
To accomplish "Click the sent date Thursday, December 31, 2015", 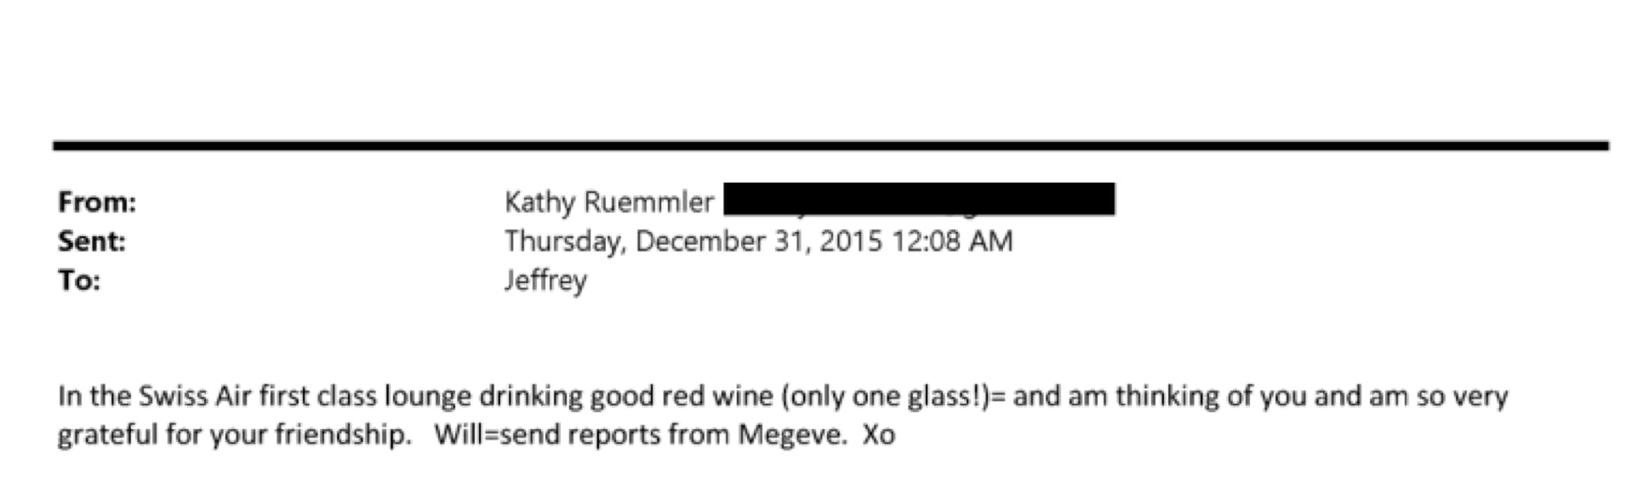I will pyautogui.click(x=693, y=241).
